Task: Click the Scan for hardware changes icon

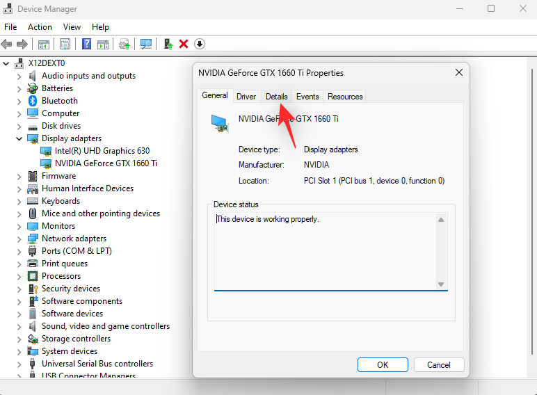Action: [x=146, y=44]
